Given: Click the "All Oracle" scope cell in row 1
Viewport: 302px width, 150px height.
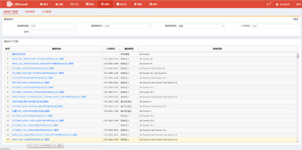Looking at the screenshot, I should [x=217, y=54].
